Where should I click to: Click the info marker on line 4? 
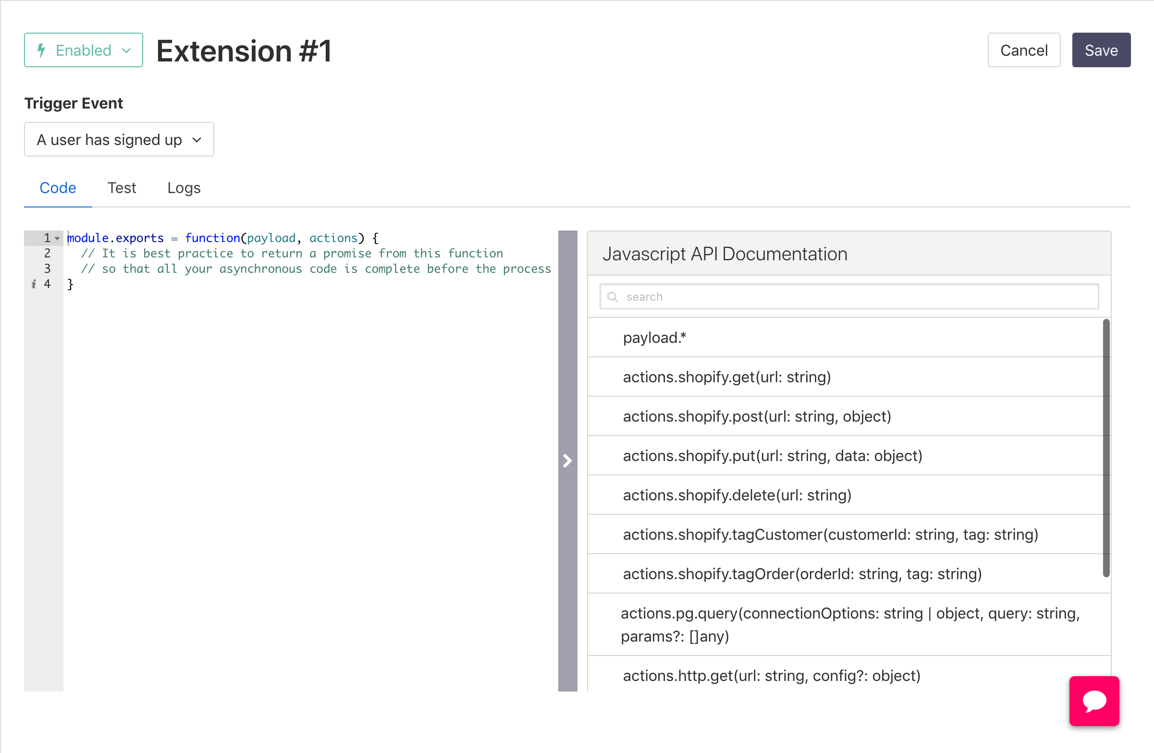34,284
